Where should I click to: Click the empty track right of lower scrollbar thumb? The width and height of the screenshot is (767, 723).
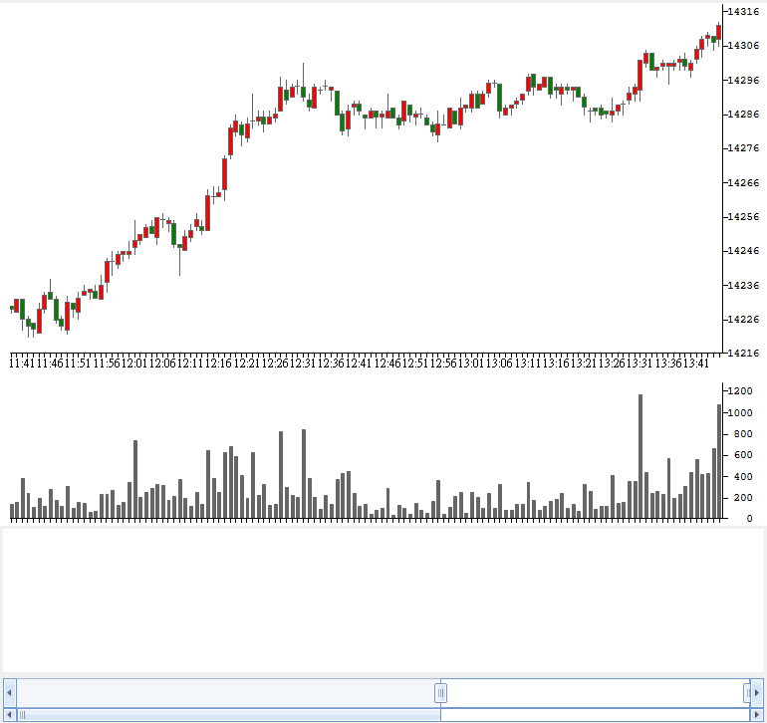(596, 715)
